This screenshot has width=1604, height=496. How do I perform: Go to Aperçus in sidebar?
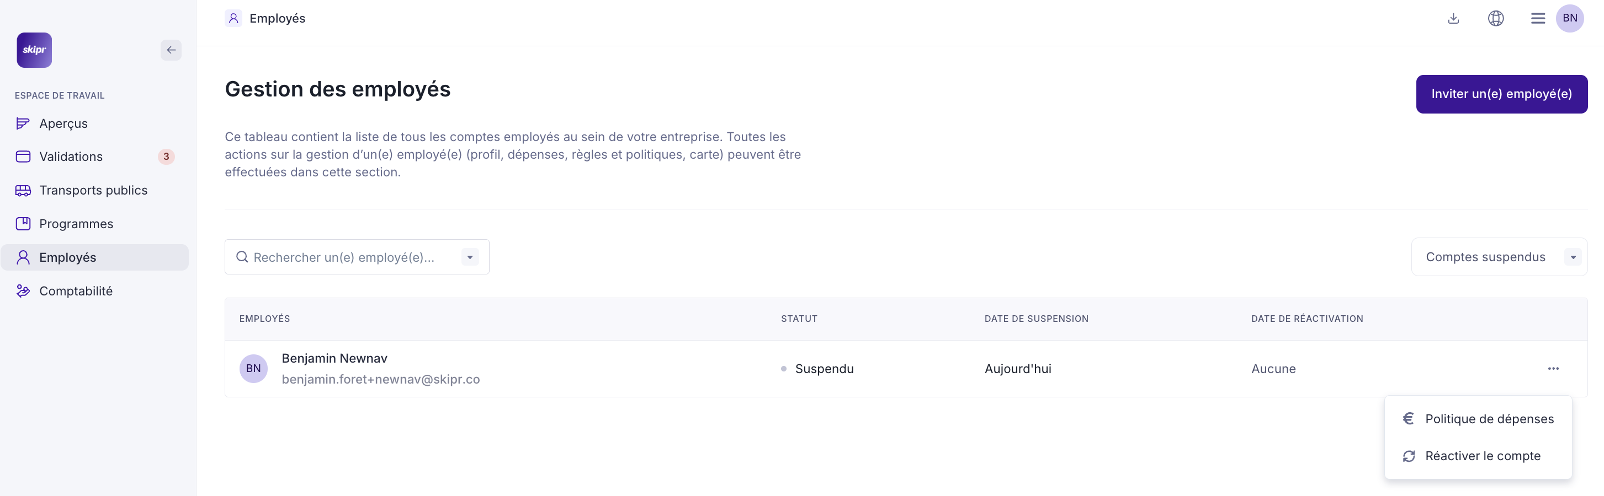[63, 123]
